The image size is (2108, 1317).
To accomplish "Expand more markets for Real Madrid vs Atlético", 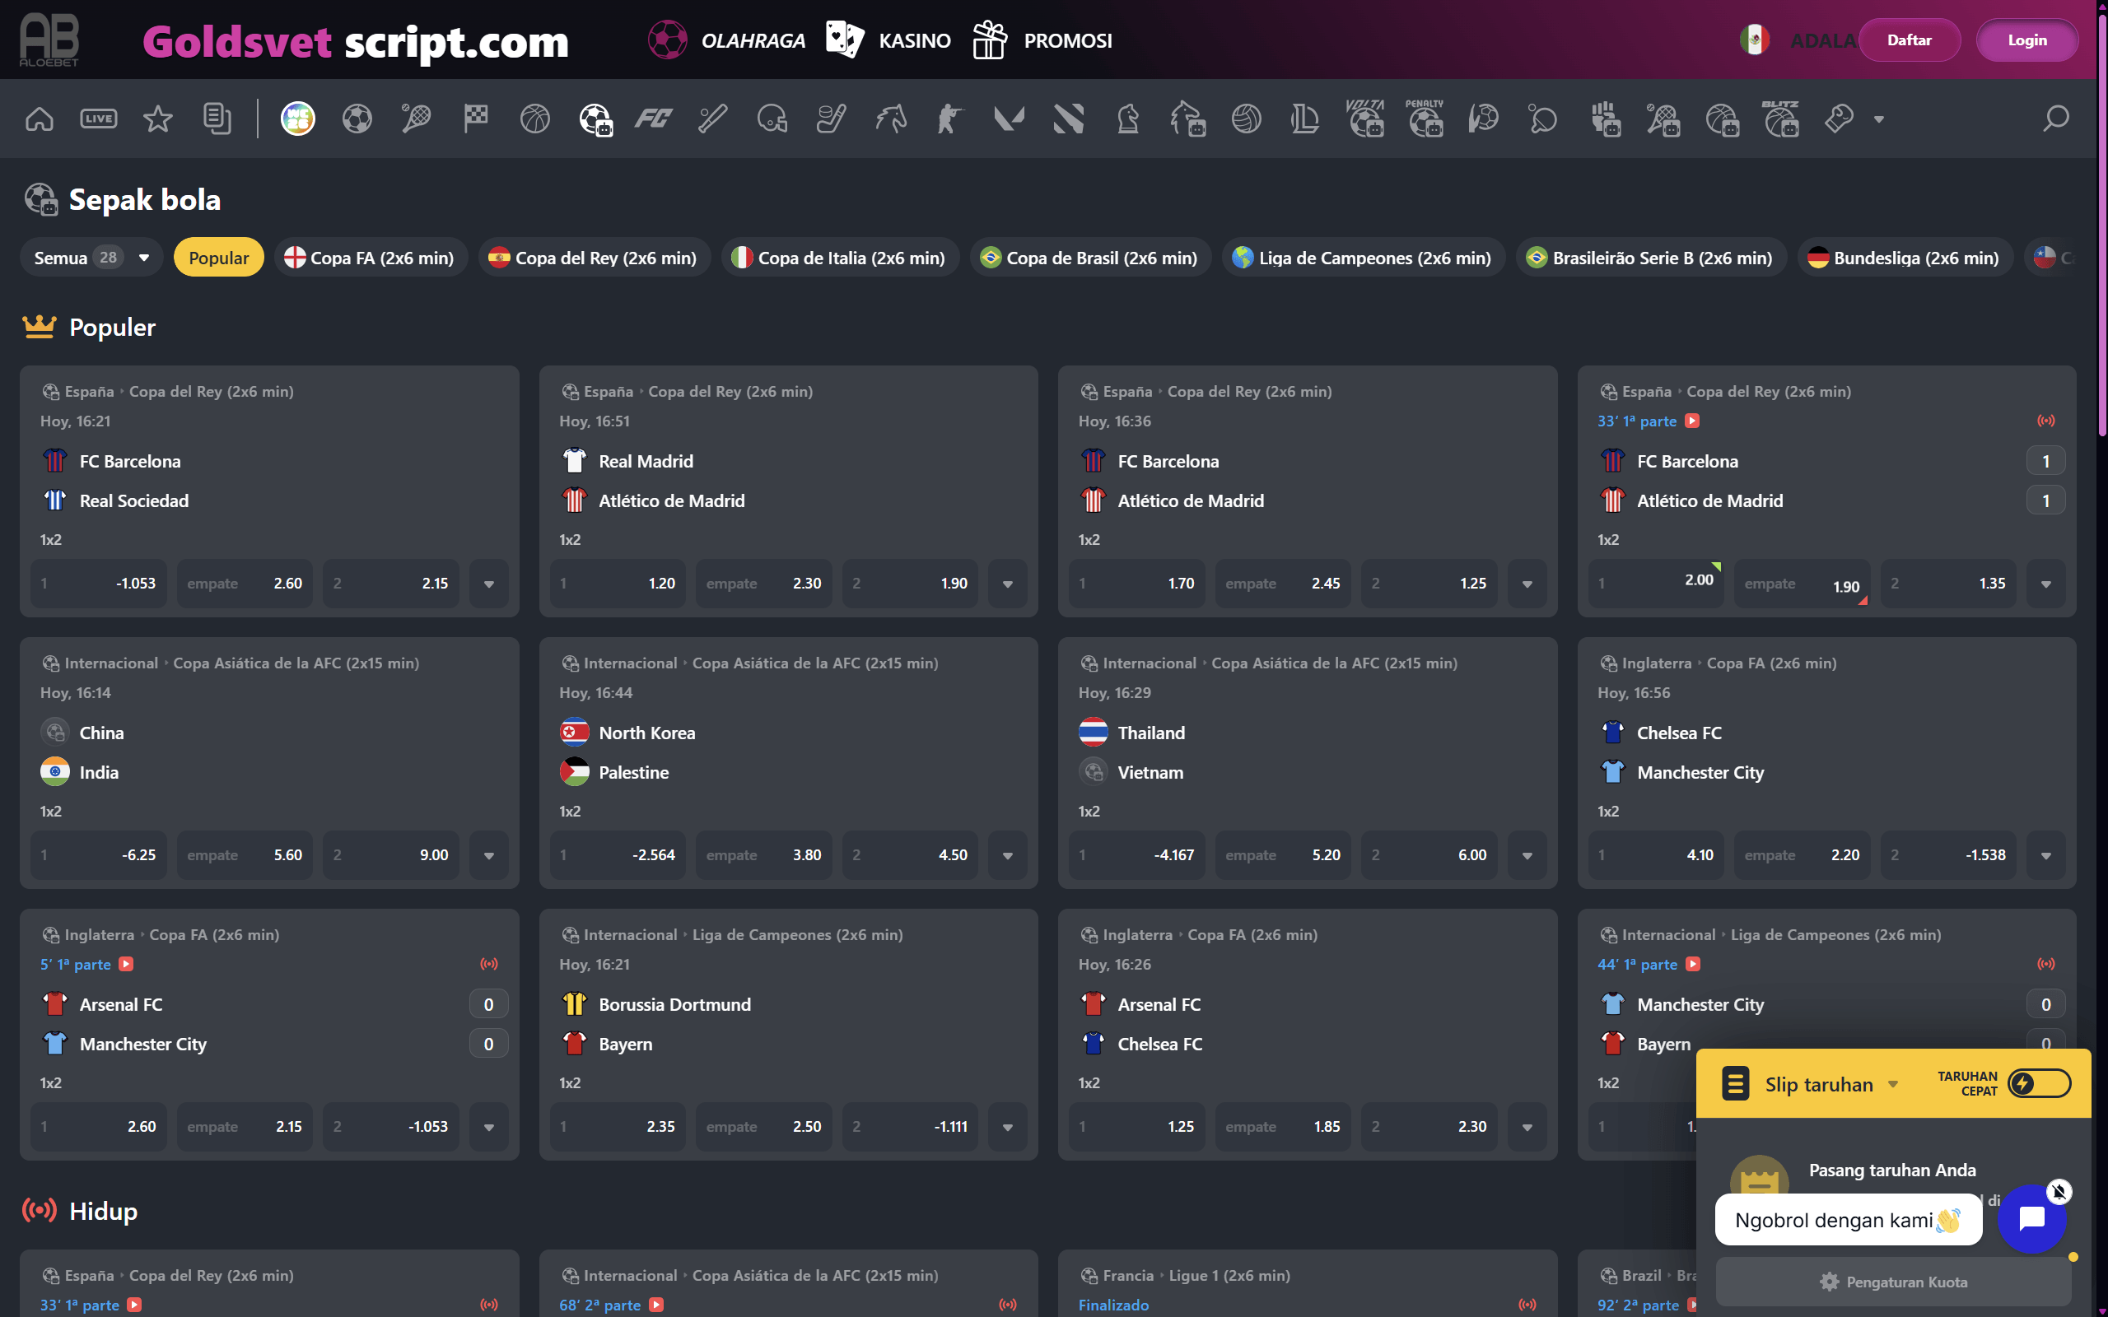I will 1008,584.
